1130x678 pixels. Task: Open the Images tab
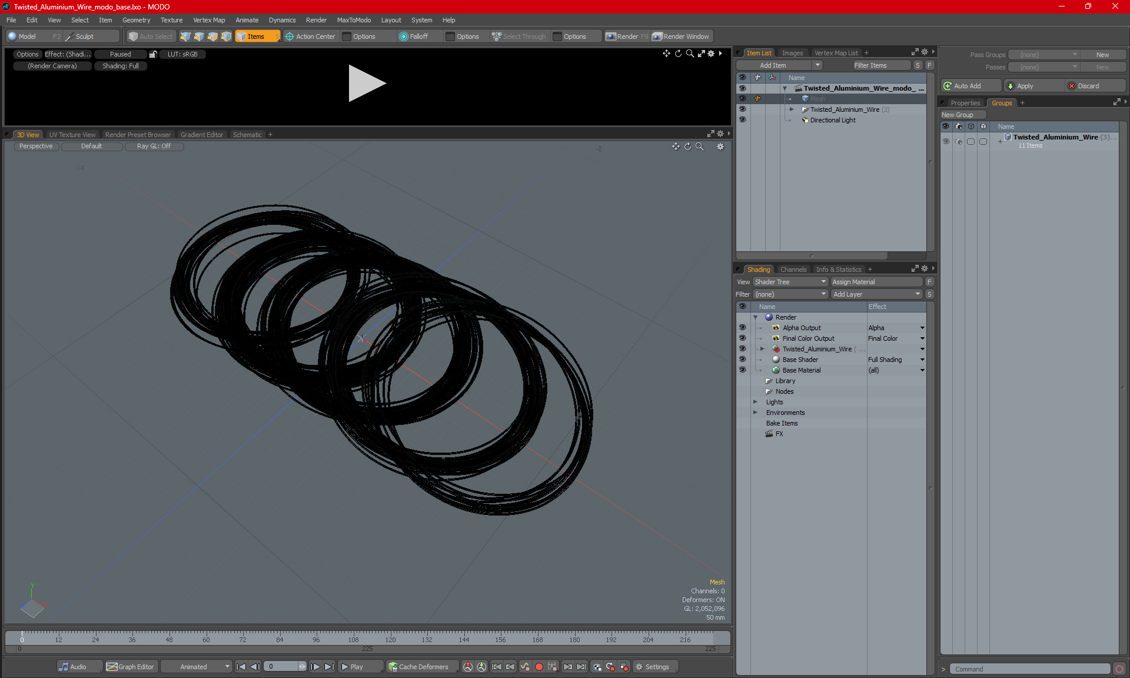pos(792,53)
